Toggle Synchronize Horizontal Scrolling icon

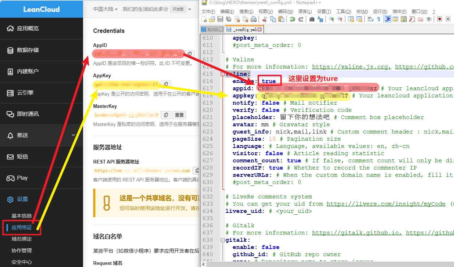359,19
